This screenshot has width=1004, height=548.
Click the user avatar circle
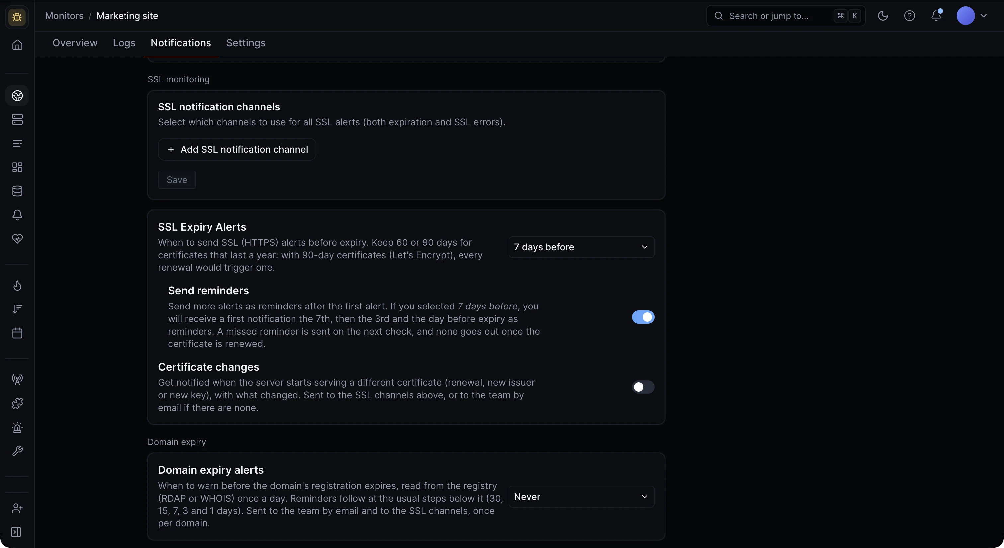tap(965, 16)
